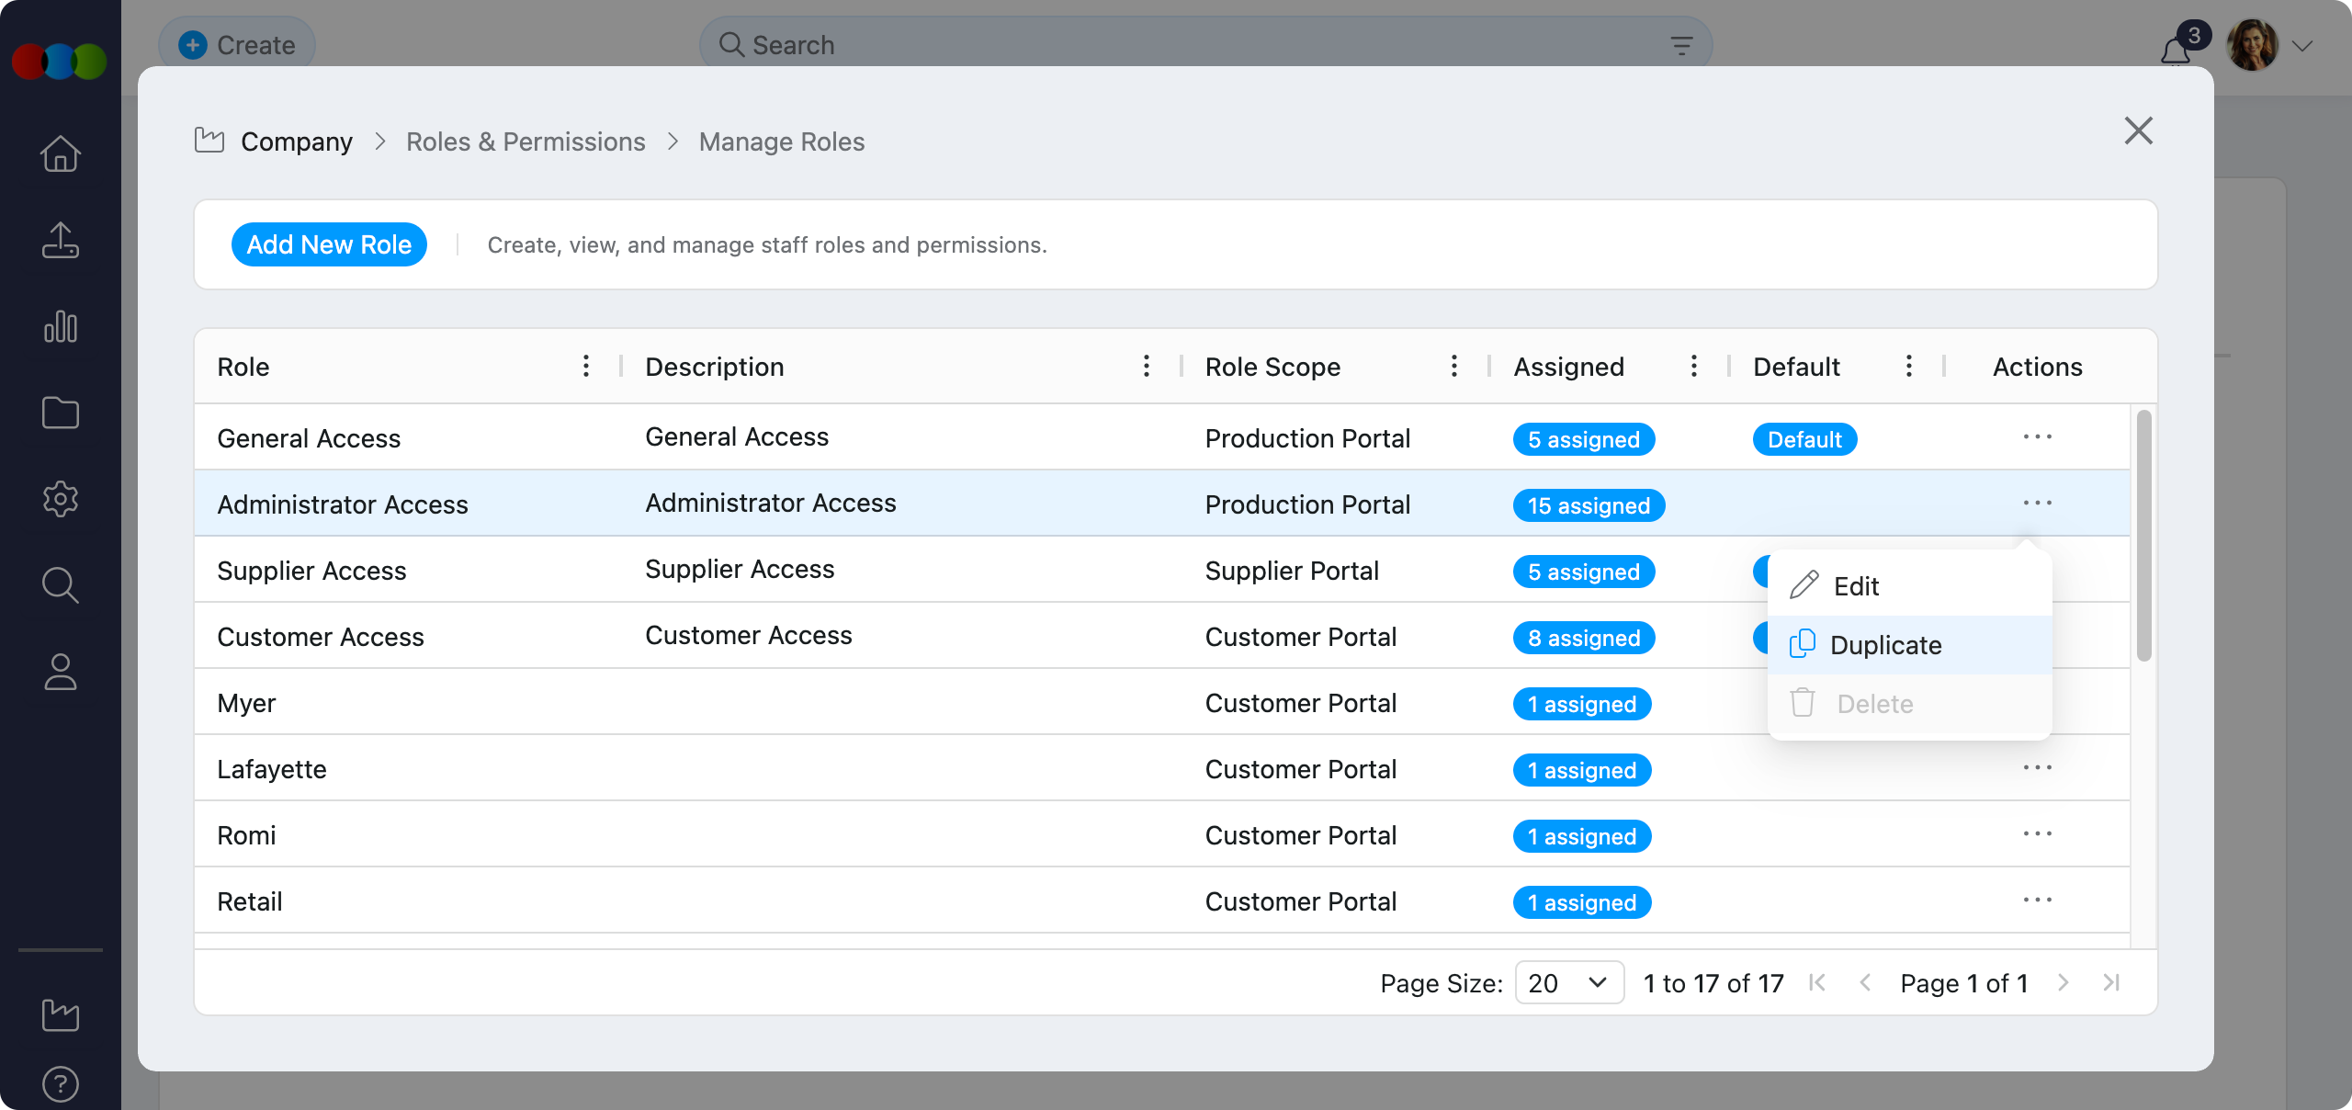2352x1110 pixels.
Task: Open the Home icon in sidebar
Action: click(x=61, y=153)
